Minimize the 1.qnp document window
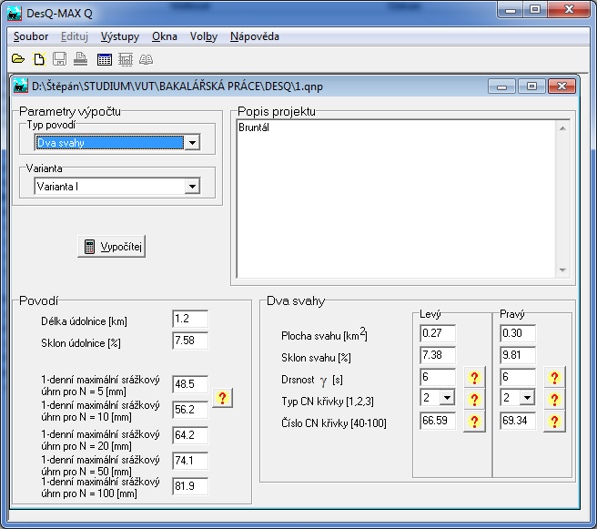Screen dimensions: 597x529 pyautogui.click(x=501, y=86)
